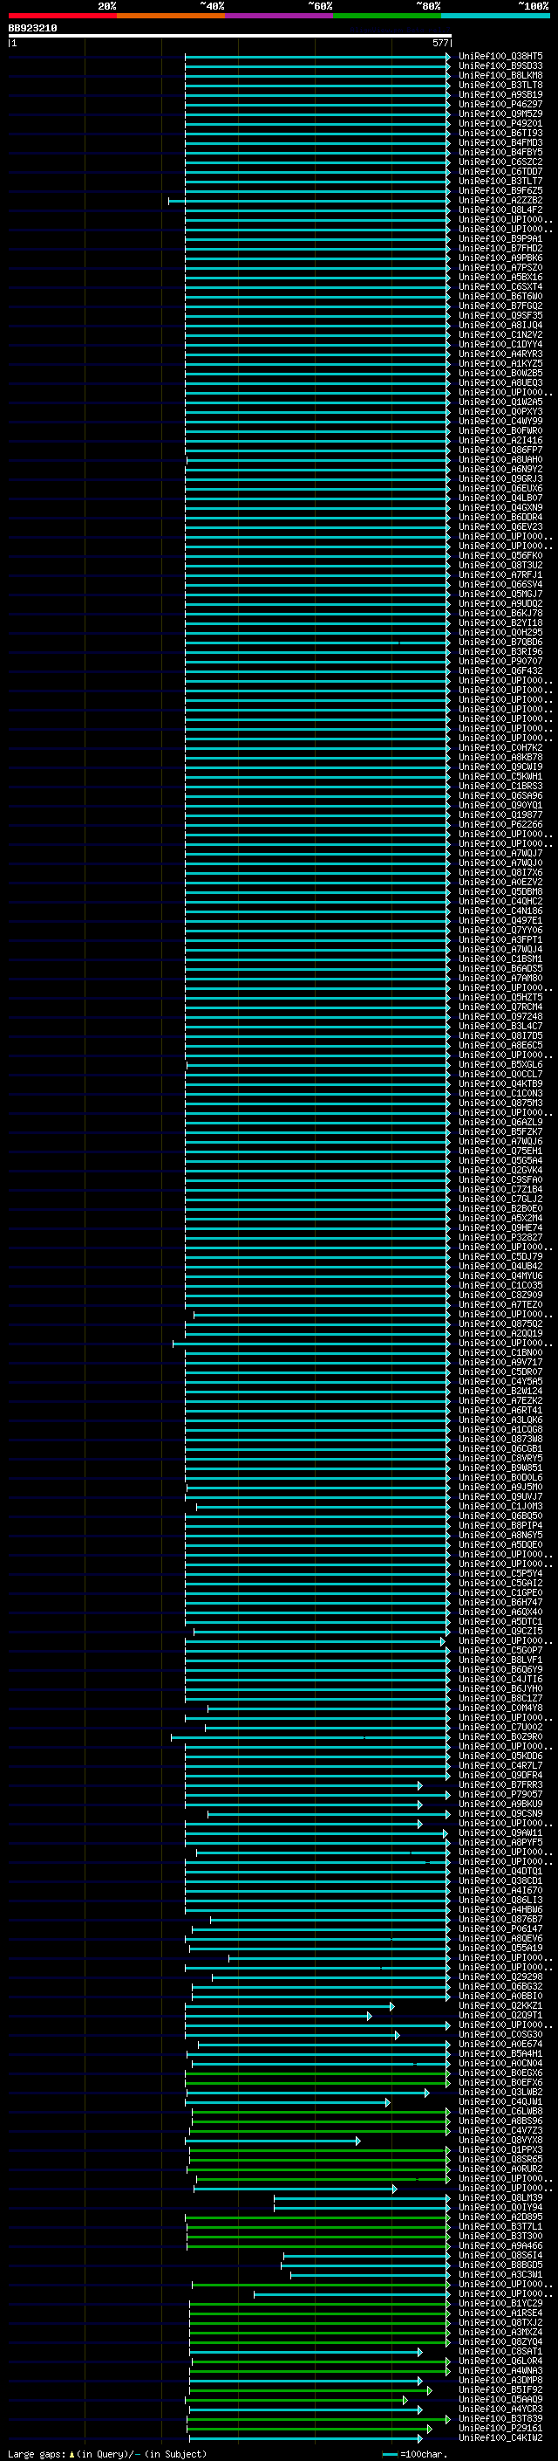Click the green ~80% identity legend segment
This screenshot has width=558, height=2461.
387,16
